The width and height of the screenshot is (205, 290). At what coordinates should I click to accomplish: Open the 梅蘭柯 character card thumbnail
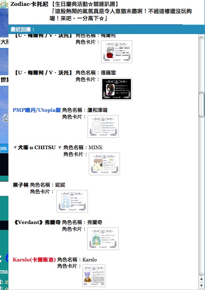pyautogui.click(x=117, y=52)
